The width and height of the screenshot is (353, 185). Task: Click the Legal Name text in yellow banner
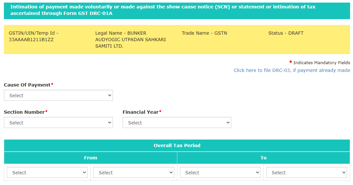(x=130, y=40)
